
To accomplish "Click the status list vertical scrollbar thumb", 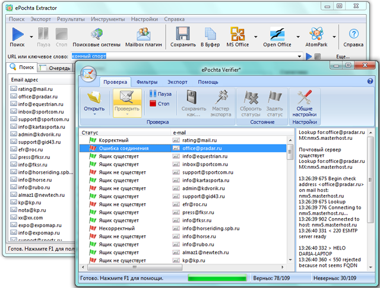I will (x=290, y=152).
